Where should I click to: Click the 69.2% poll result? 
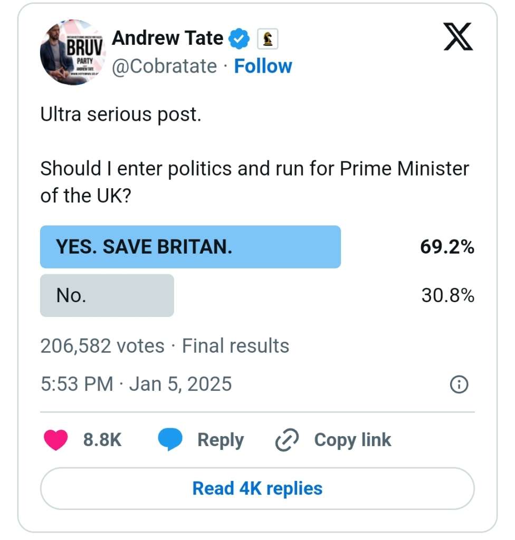[x=447, y=247]
